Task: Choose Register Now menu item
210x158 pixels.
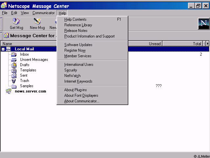Action: click(92, 50)
